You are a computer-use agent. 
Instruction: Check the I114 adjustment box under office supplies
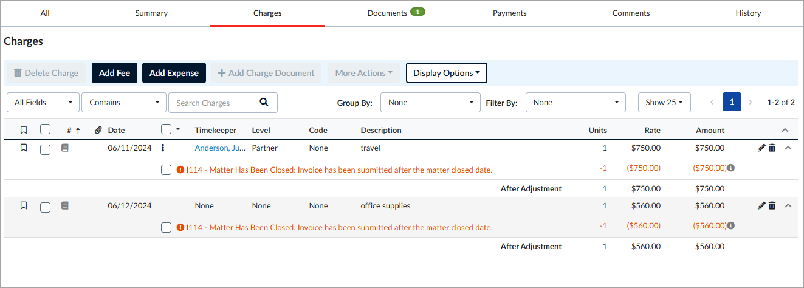click(x=167, y=227)
